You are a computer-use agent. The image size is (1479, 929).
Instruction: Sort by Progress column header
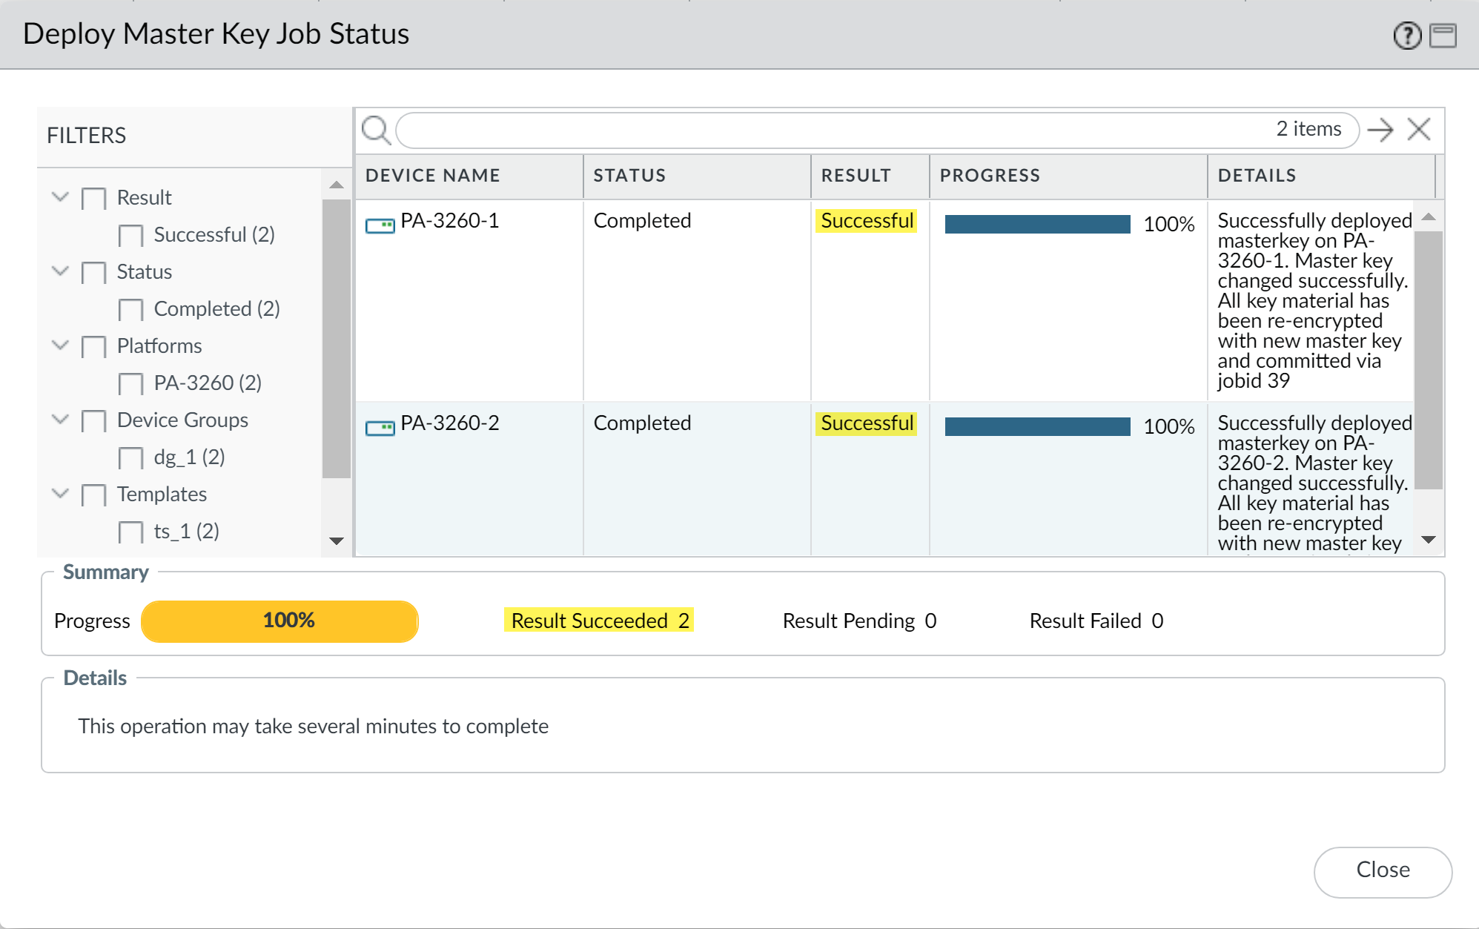(990, 176)
